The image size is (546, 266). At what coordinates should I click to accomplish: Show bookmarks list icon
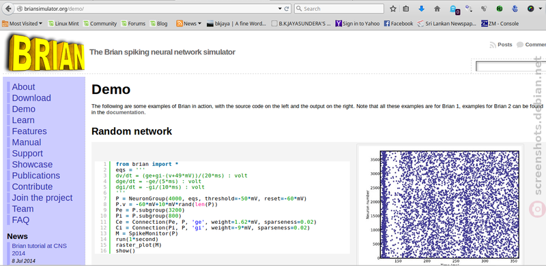click(x=405, y=9)
